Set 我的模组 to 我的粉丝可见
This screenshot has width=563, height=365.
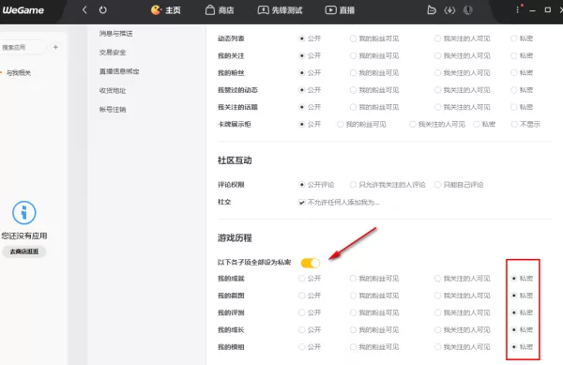click(353, 347)
